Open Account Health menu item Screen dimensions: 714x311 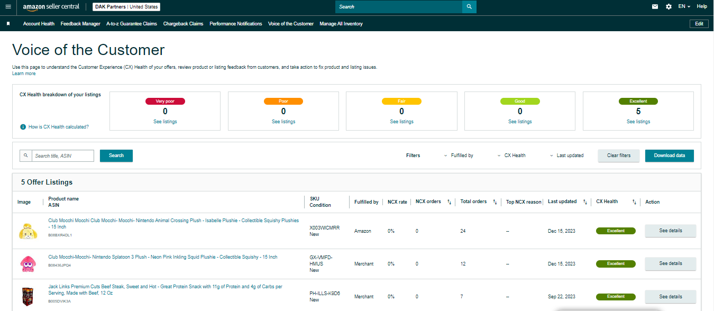[39, 24]
